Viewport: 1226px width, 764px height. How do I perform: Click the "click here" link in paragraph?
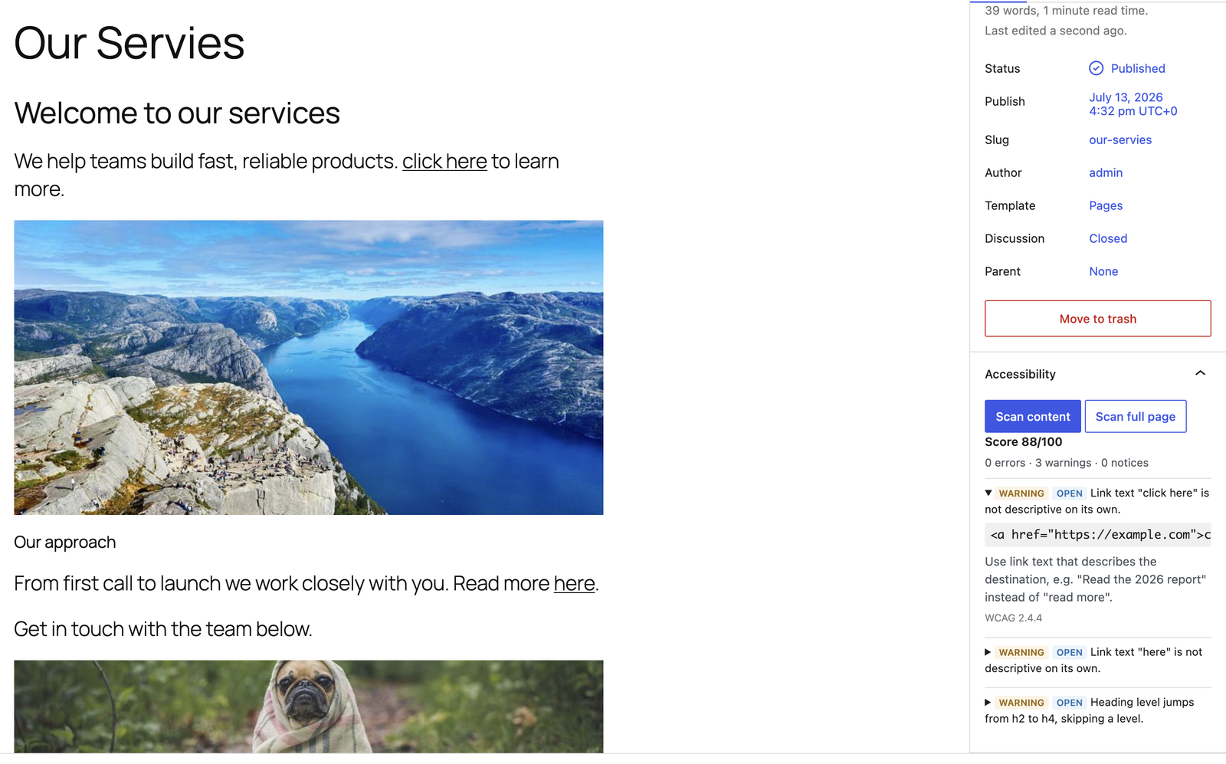point(444,162)
